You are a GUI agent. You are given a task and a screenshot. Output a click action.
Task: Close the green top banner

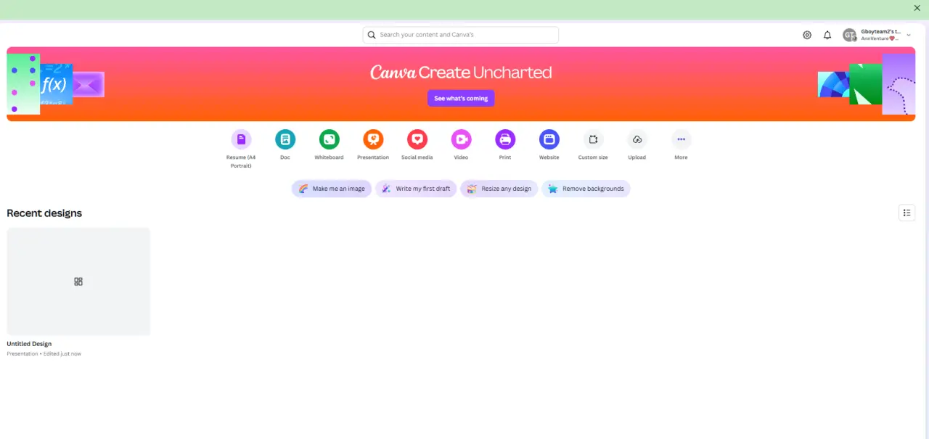917,8
